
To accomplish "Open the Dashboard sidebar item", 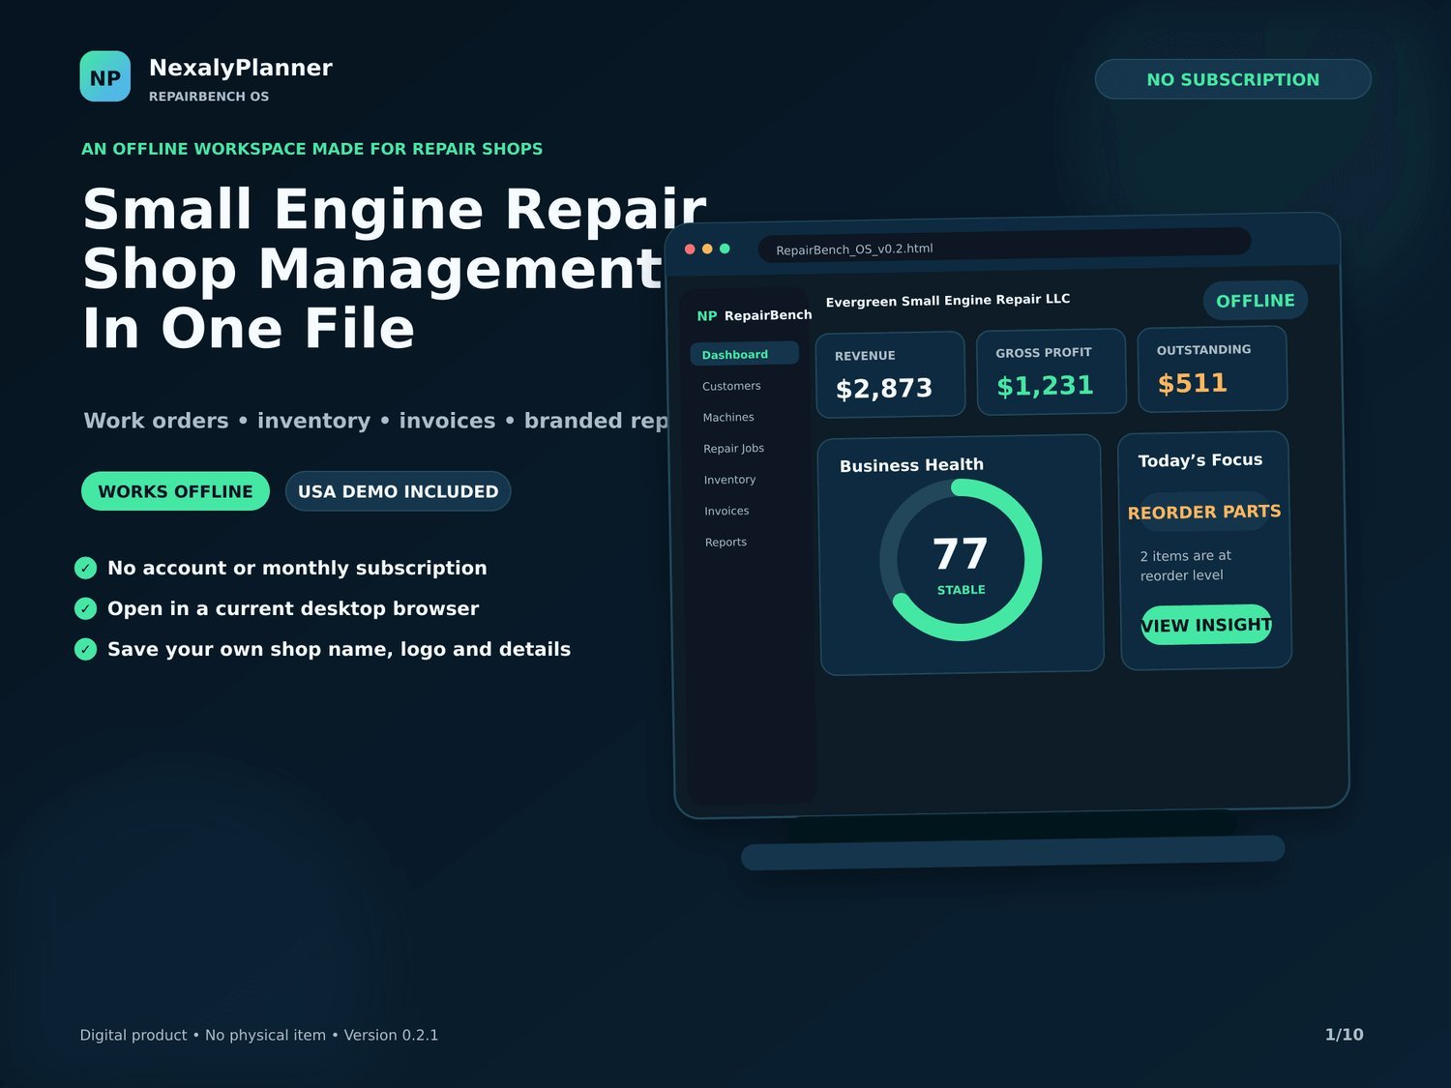I will tap(745, 354).
